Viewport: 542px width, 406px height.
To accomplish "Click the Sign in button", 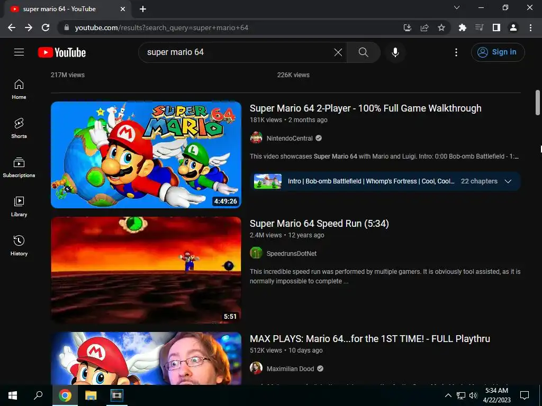I will [498, 52].
